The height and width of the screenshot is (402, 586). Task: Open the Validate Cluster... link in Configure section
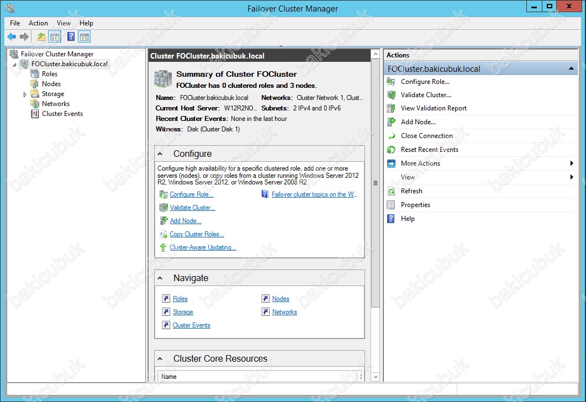click(192, 208)
